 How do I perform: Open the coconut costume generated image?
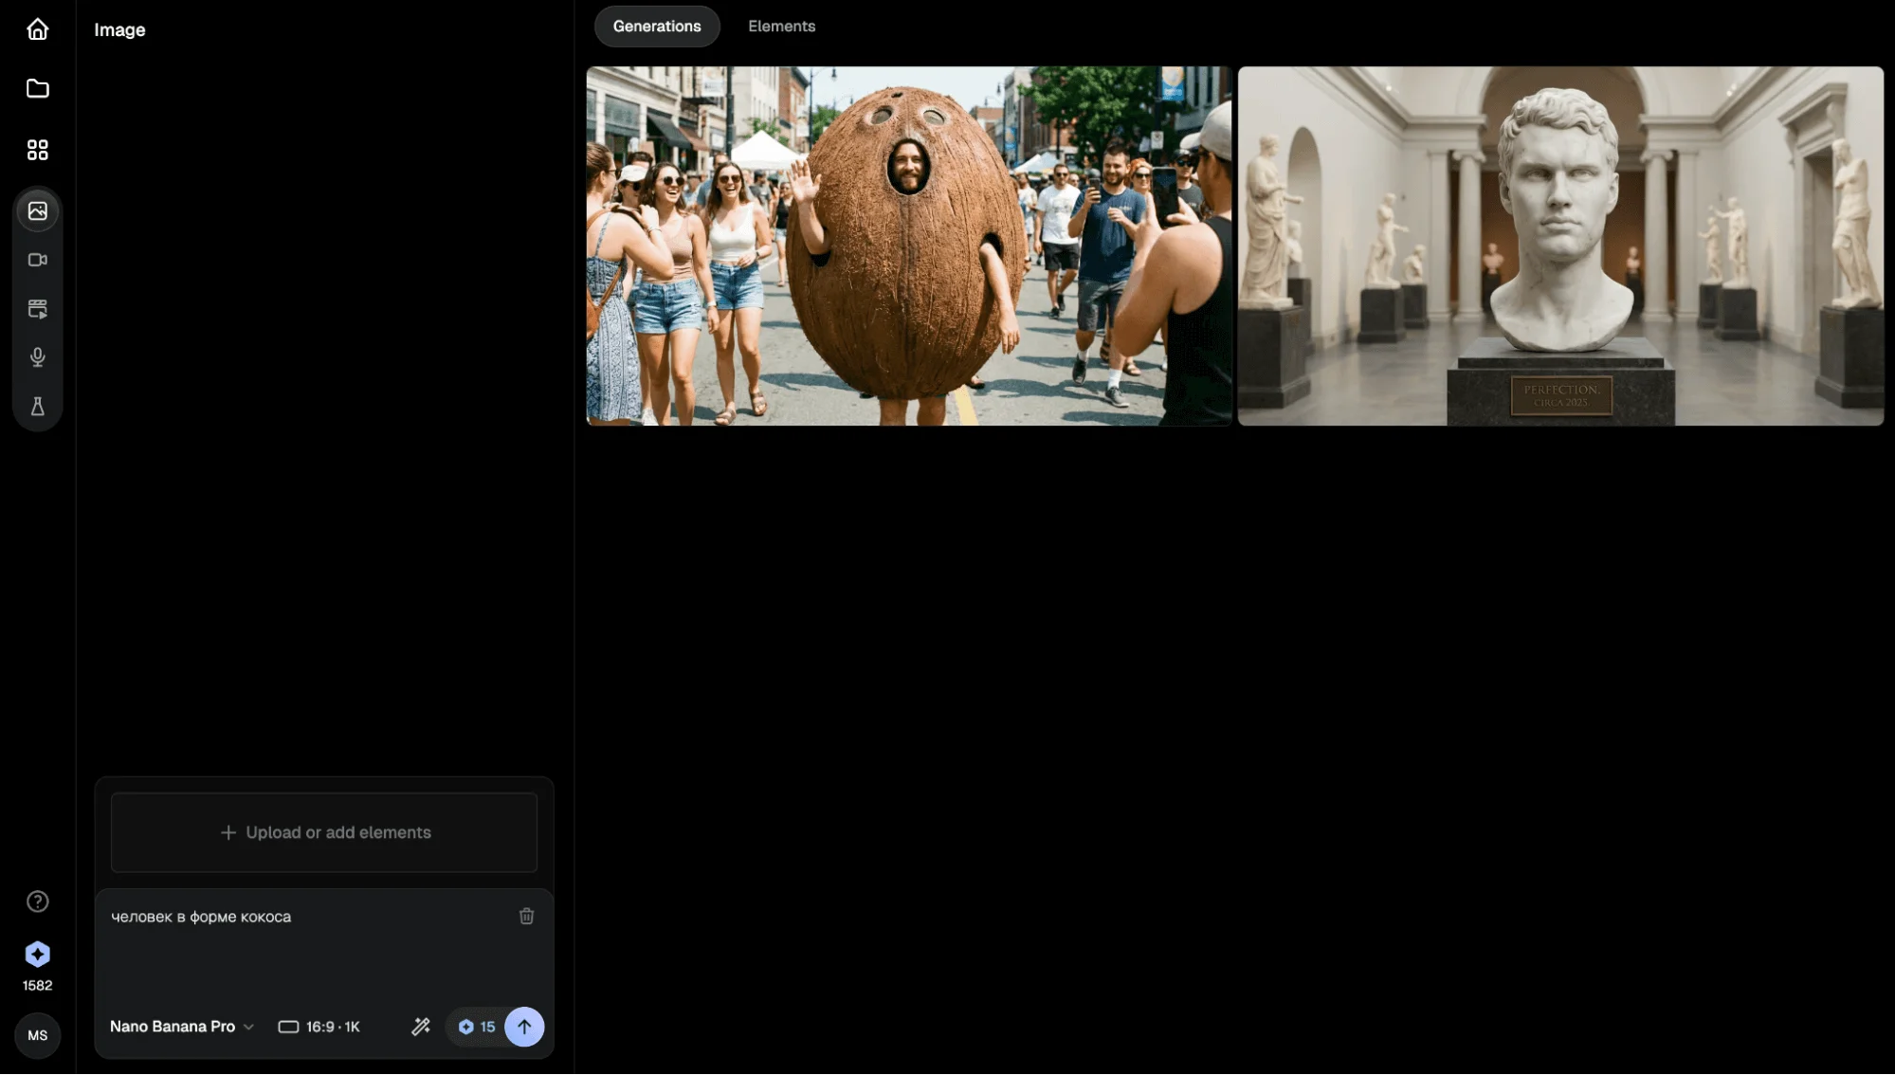click(x=908, y=246)
